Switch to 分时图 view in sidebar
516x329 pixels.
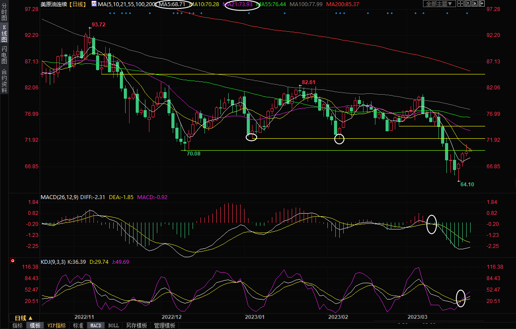pyautogui.click(x=4, y=15)
